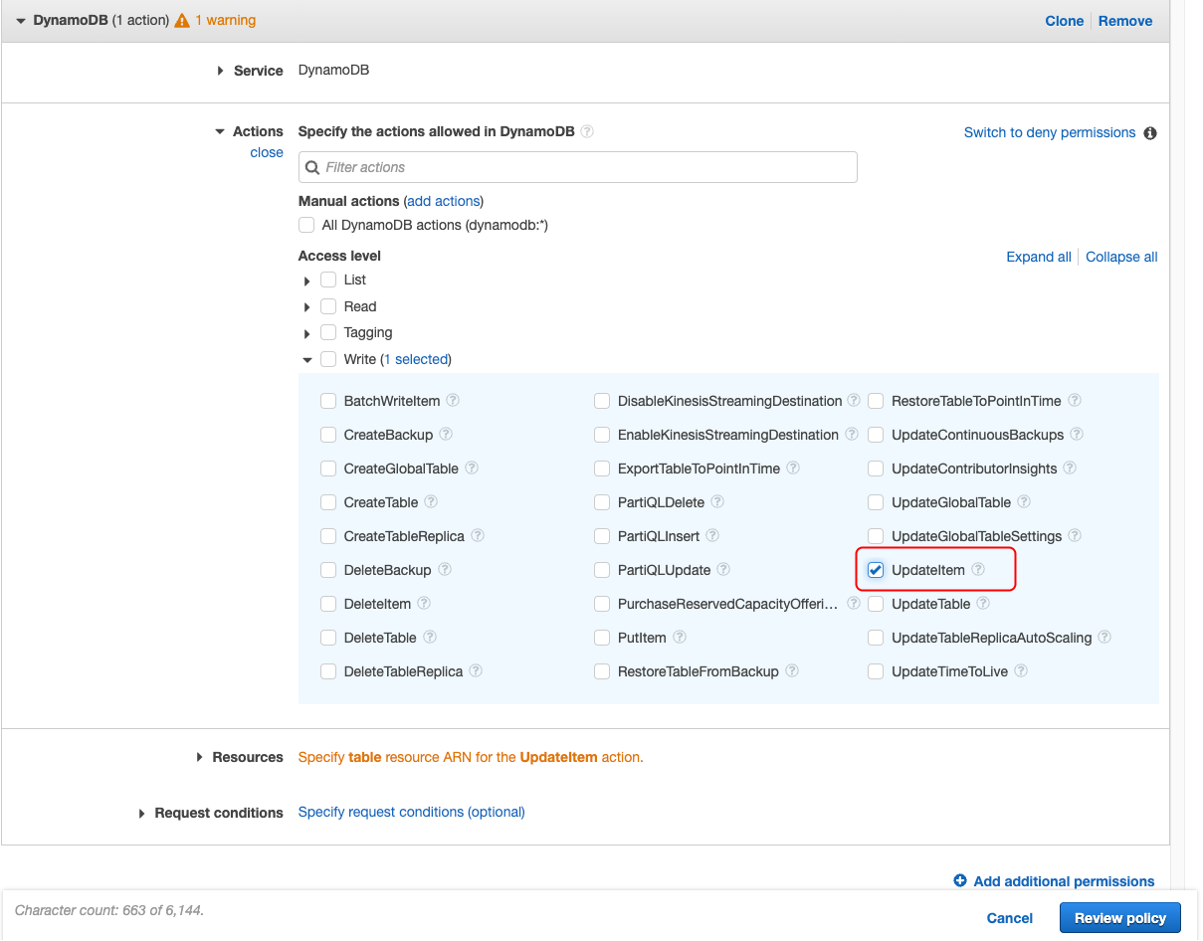Select the PurchaseReservedCapacityOfferings checkbox

(602, 604)
